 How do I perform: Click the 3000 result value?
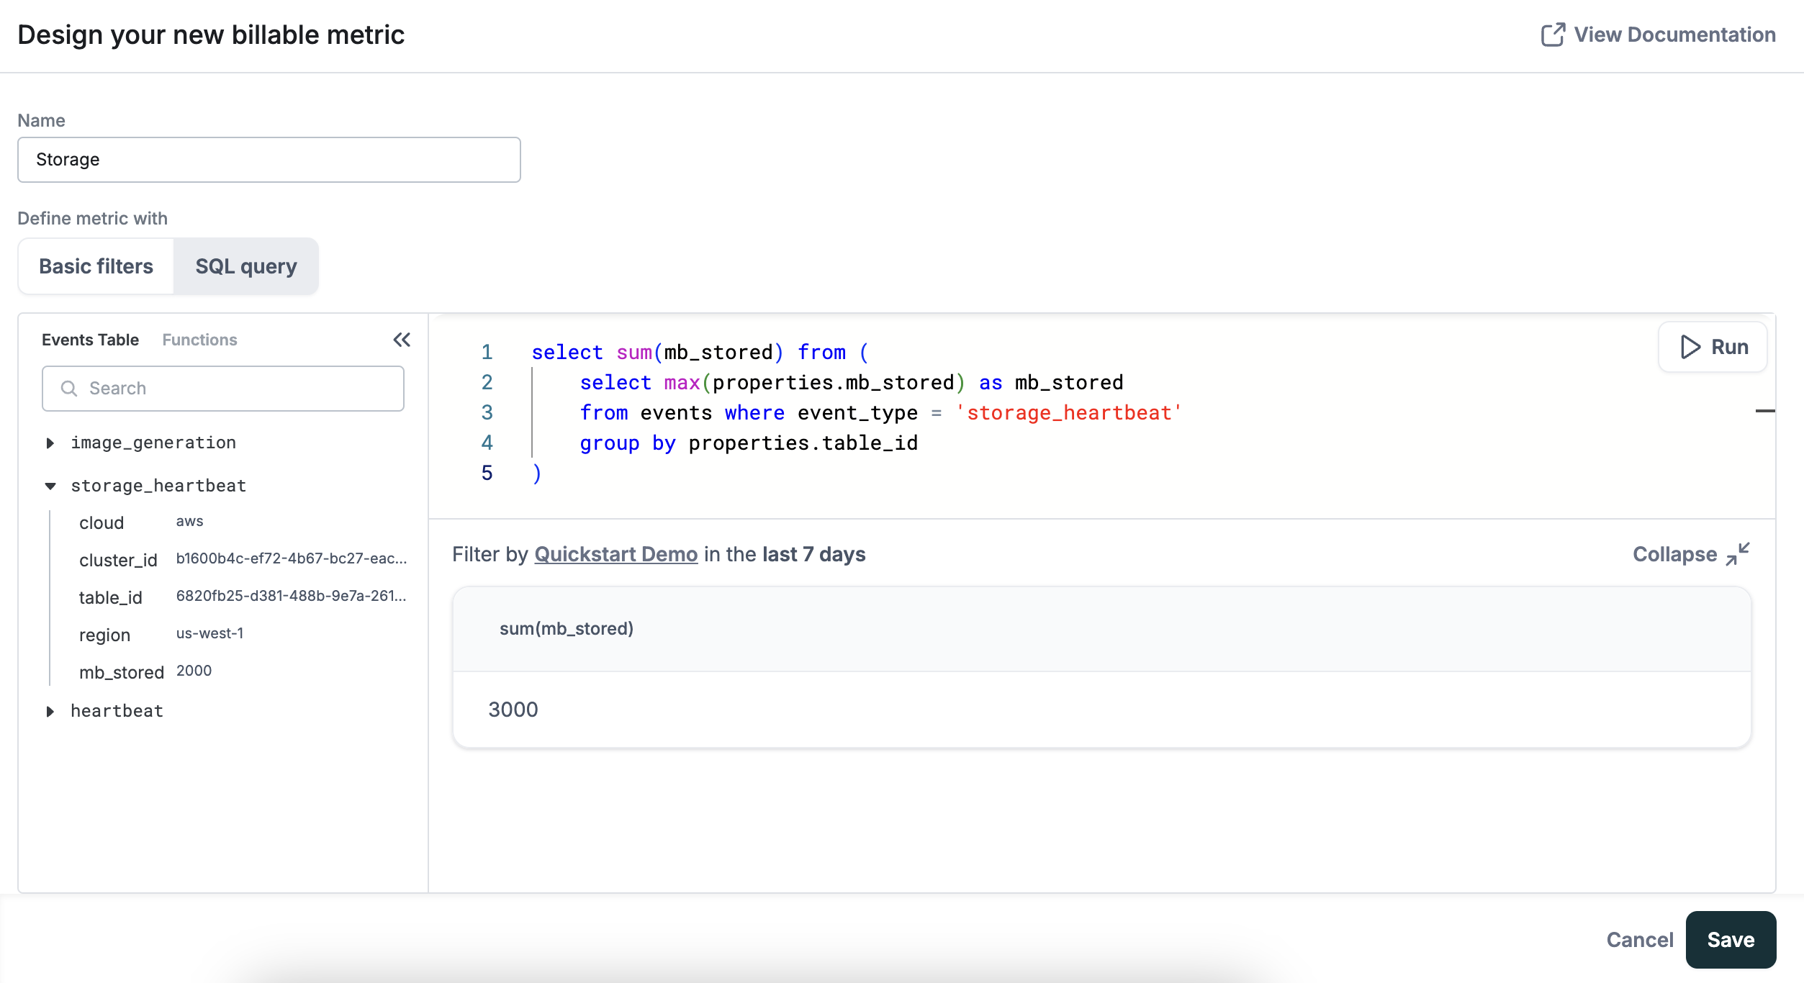pos(513,709)
